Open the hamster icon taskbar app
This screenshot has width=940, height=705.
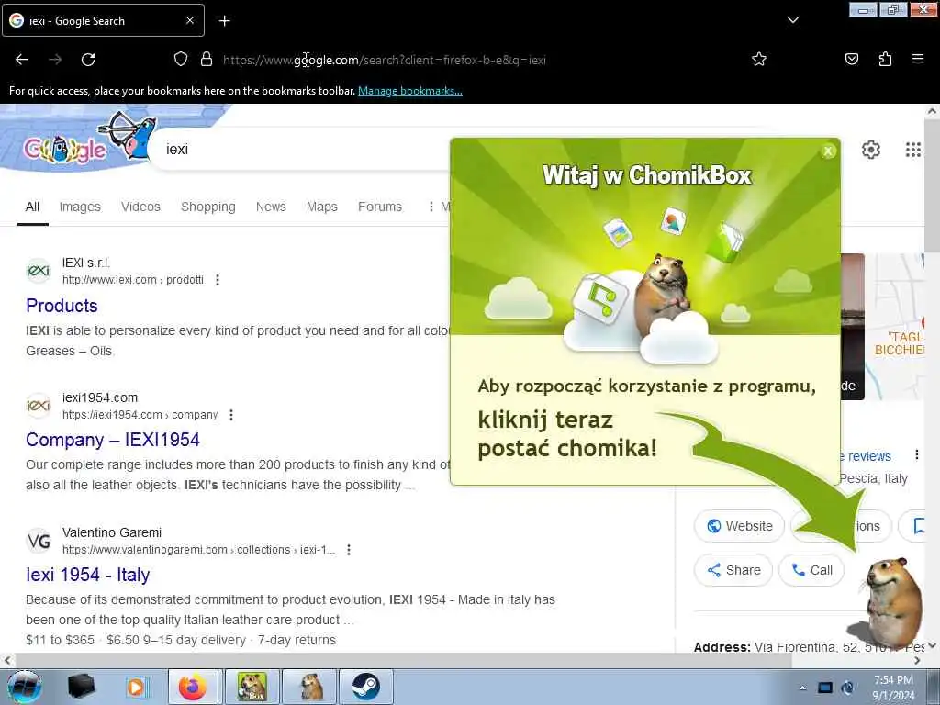click(x=310, y=687)
